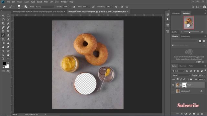The image size is (207, 116).
Task: Select the Hand tool
Action: point(8,55)
